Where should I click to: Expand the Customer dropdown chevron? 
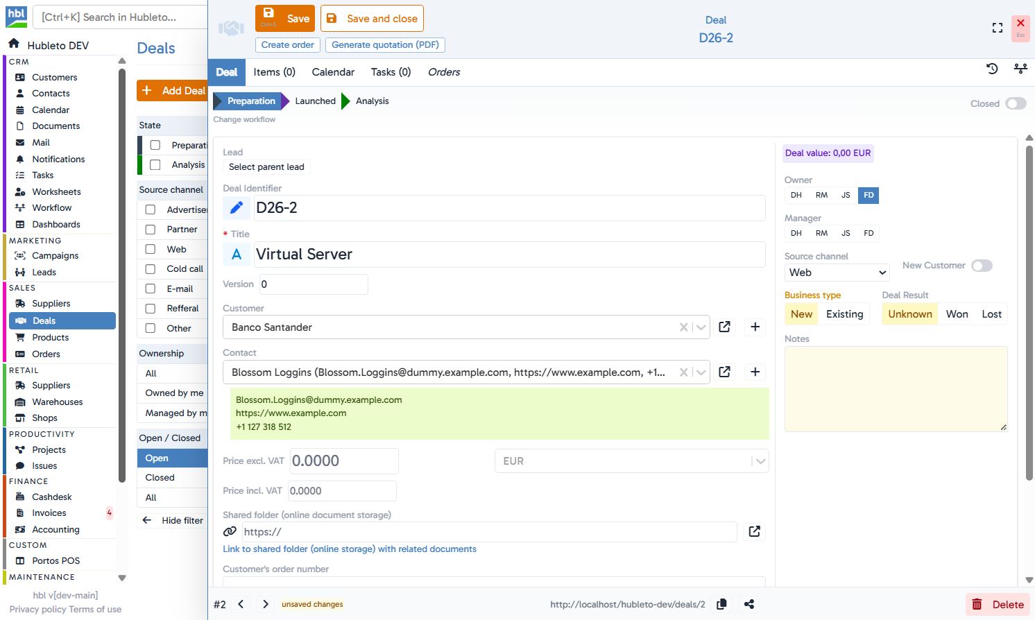tap(701, 327)
